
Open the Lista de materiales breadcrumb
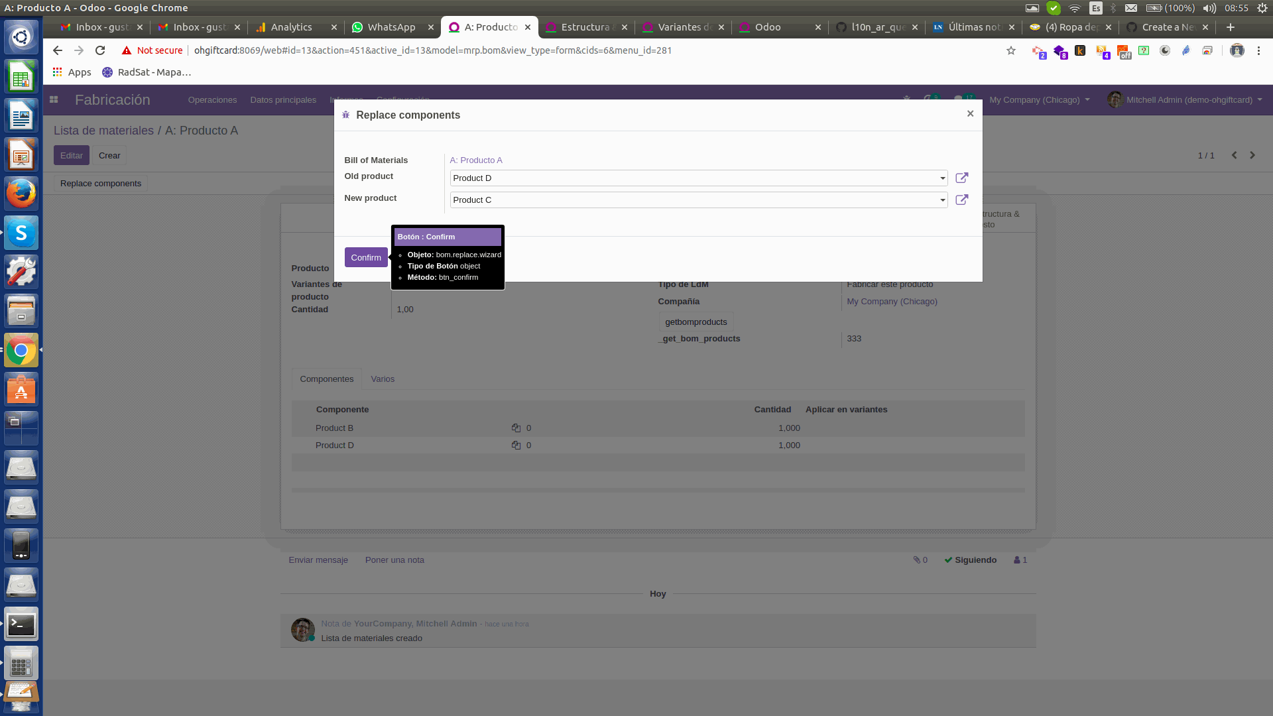point(103,131)
